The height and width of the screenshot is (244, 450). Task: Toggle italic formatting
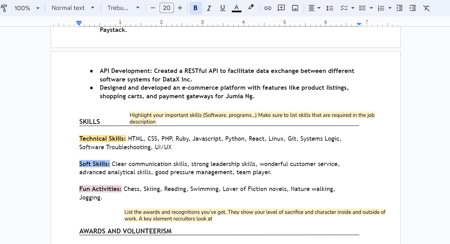tap(209, 8)
